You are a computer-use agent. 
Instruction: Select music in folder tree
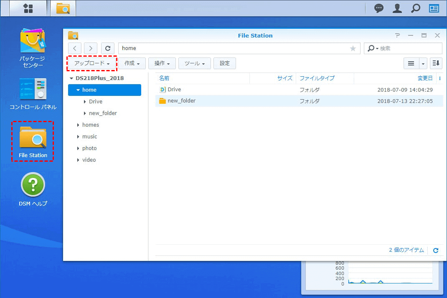tap(89, 136)
